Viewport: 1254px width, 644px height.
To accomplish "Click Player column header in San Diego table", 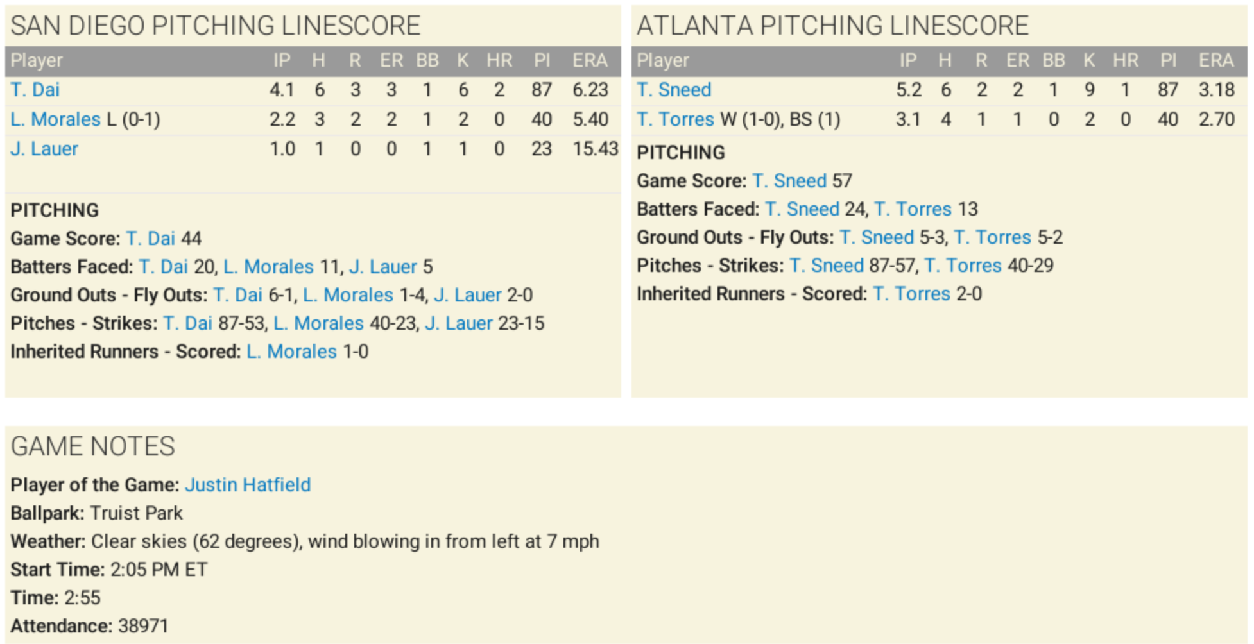I will tap(37, 61).
